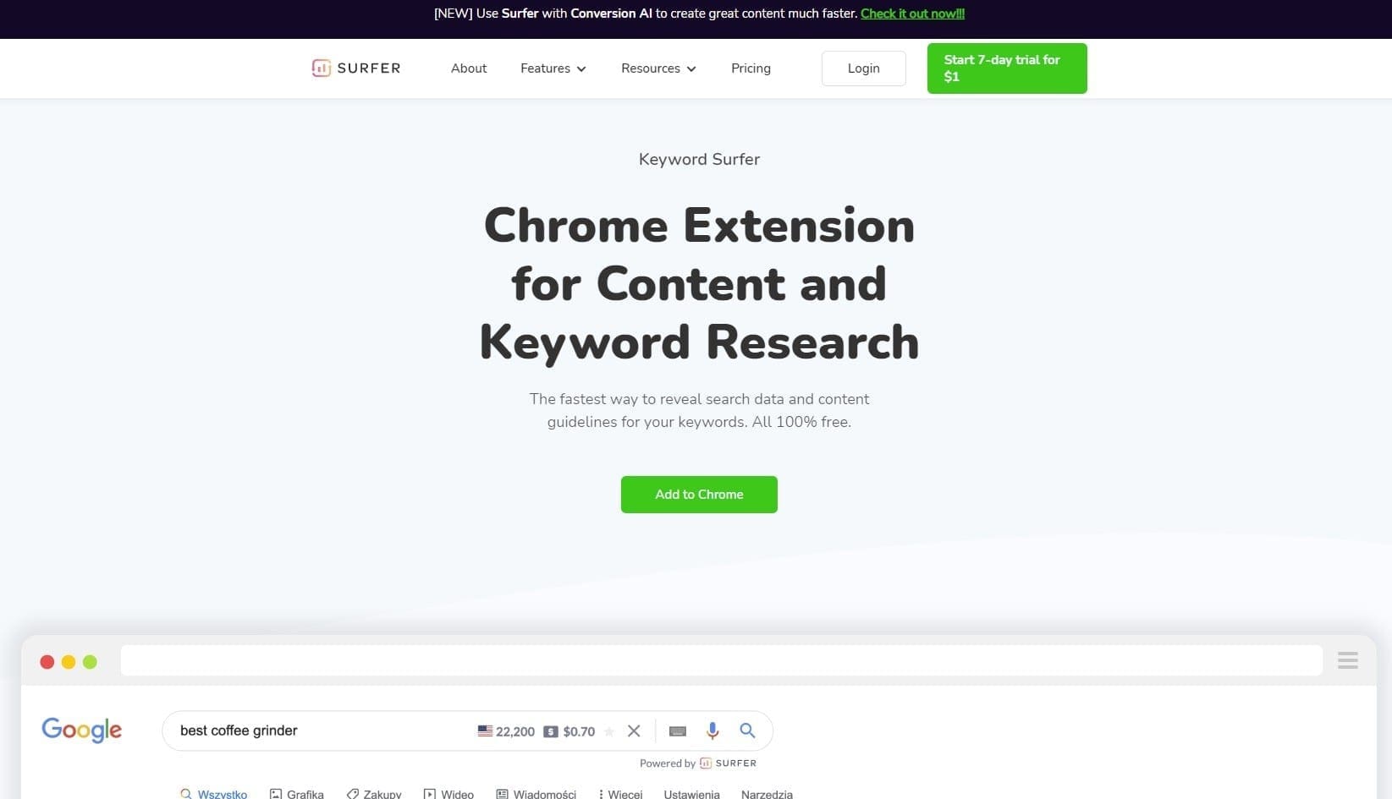Click the Surfer logo icon in header
The height and width of the screenshot is (799, 1392).
point(321,68)
